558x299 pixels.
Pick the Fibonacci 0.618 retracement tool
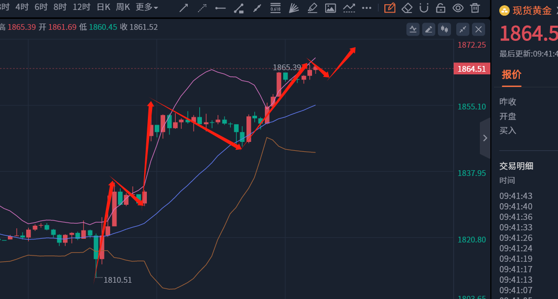[x=275, y=8]
